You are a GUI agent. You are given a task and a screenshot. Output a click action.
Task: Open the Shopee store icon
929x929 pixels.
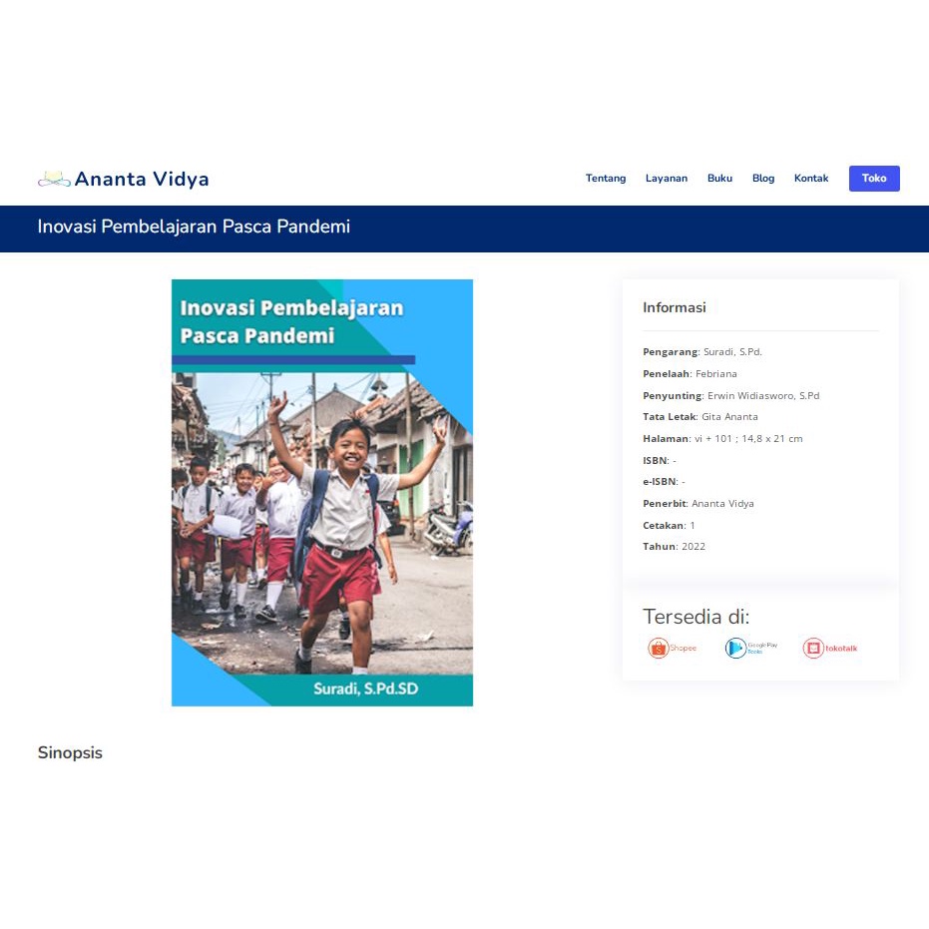coord(672,649)
